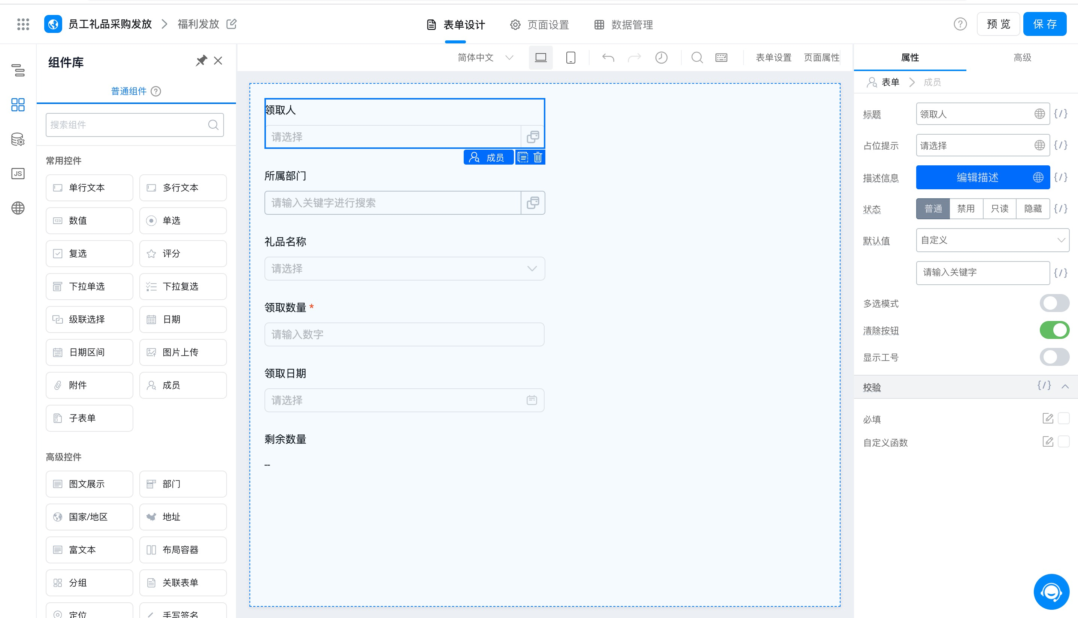Open department picker icon in 所属部门 field
Screen dimensions: 1078x618
pyautogui.click(x=533, y=203)
